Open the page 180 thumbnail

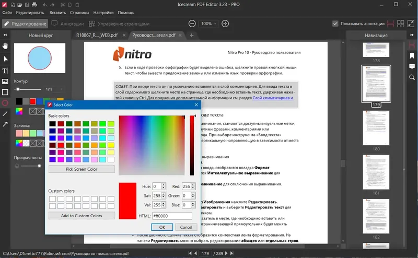click(x=376, y=128)
